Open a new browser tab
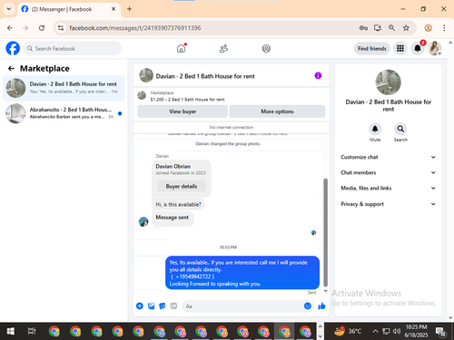This screenshot has width=454, height=340. [x=129, y=9]
